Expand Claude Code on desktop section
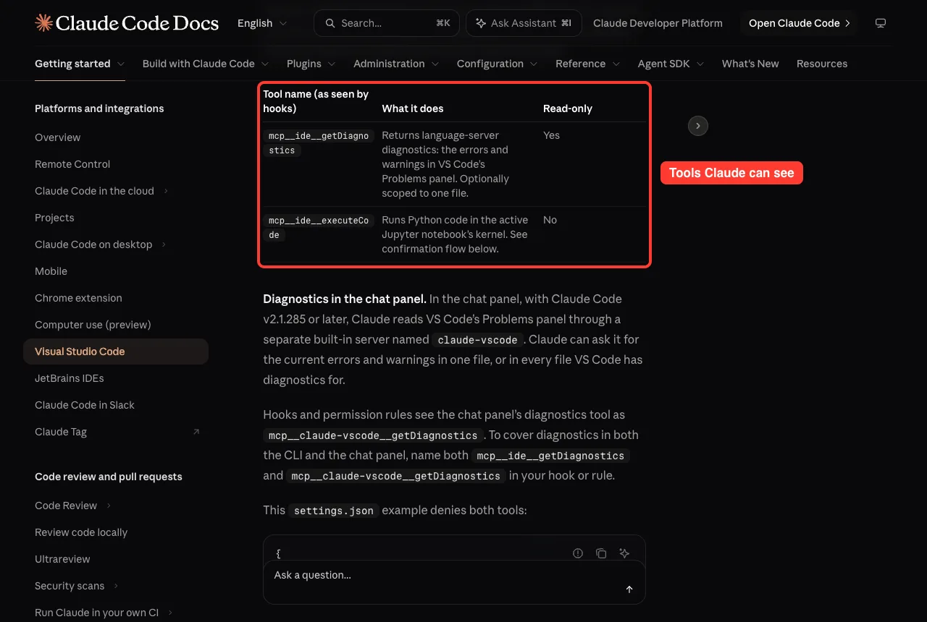This screenshot has height=622, width=927. coord(164,244)
